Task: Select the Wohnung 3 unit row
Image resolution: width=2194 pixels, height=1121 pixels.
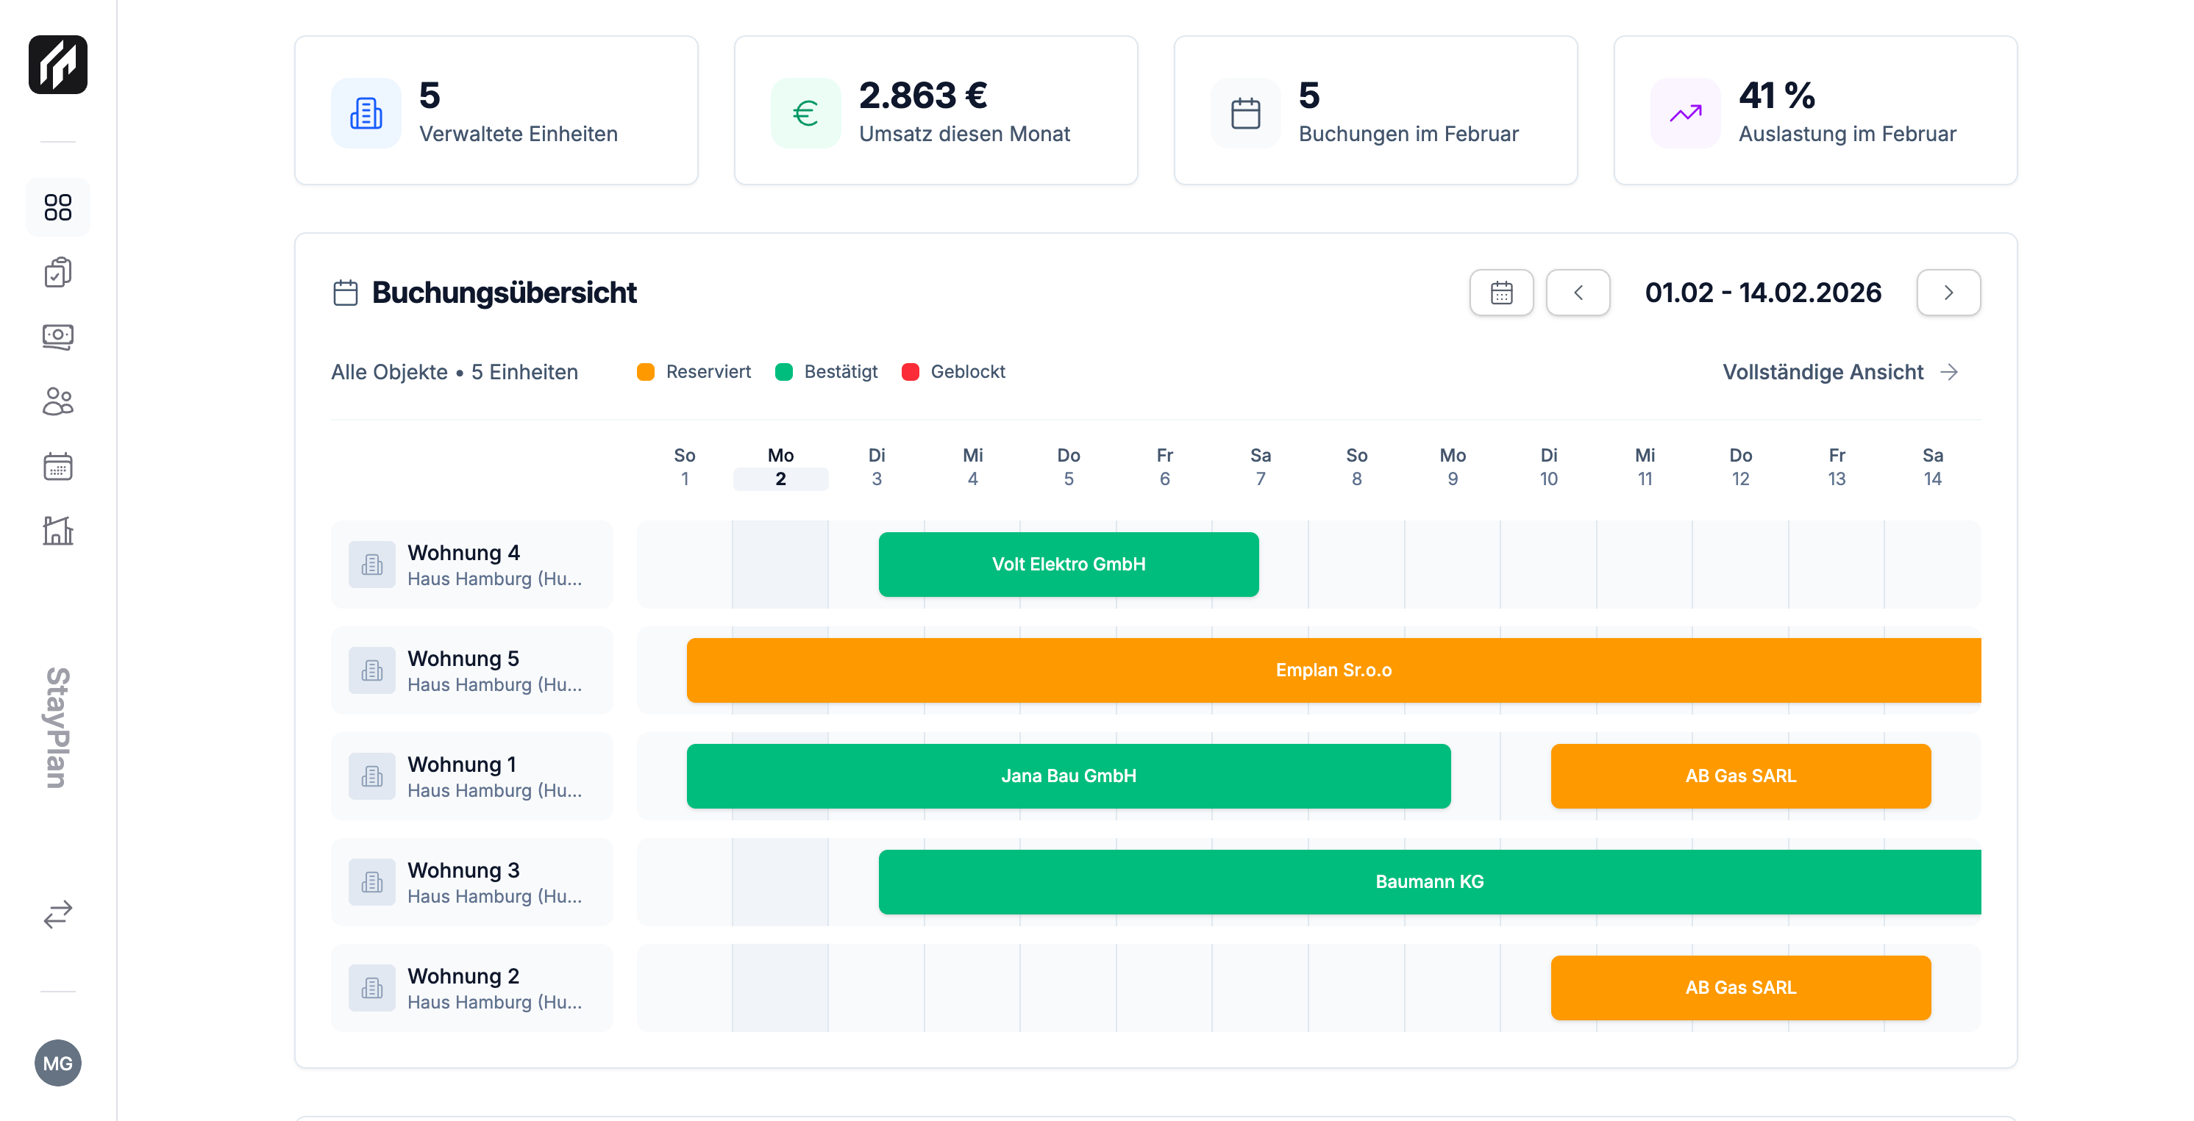Action: [471, 882]
